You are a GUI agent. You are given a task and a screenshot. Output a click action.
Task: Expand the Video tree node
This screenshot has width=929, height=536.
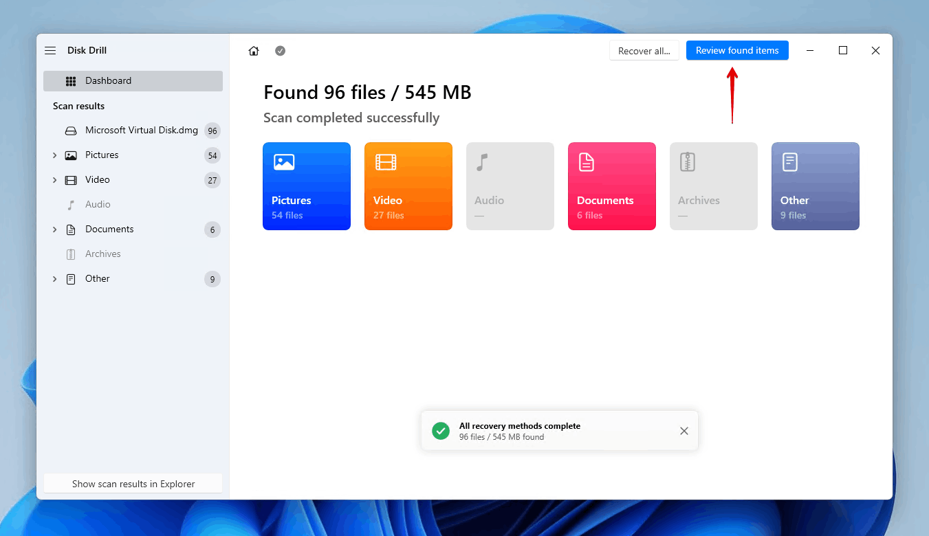click(55, 180)
